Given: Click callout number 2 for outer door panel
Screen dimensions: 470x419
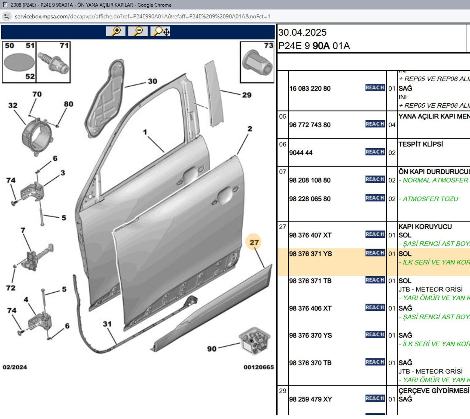Looking at the screenshot, I should point(250,129).
